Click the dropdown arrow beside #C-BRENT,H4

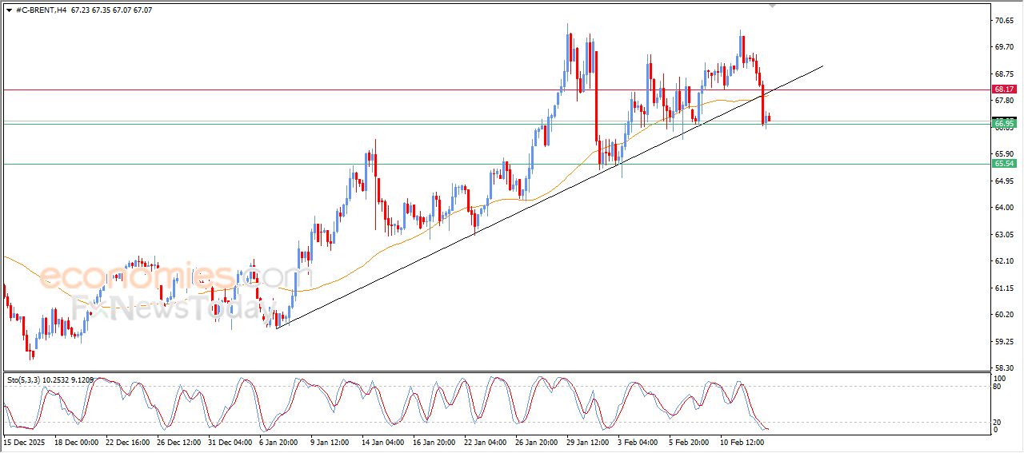(9, 10)
